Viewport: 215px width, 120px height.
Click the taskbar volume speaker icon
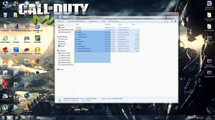pyautogui.click(x=203, y=118)
